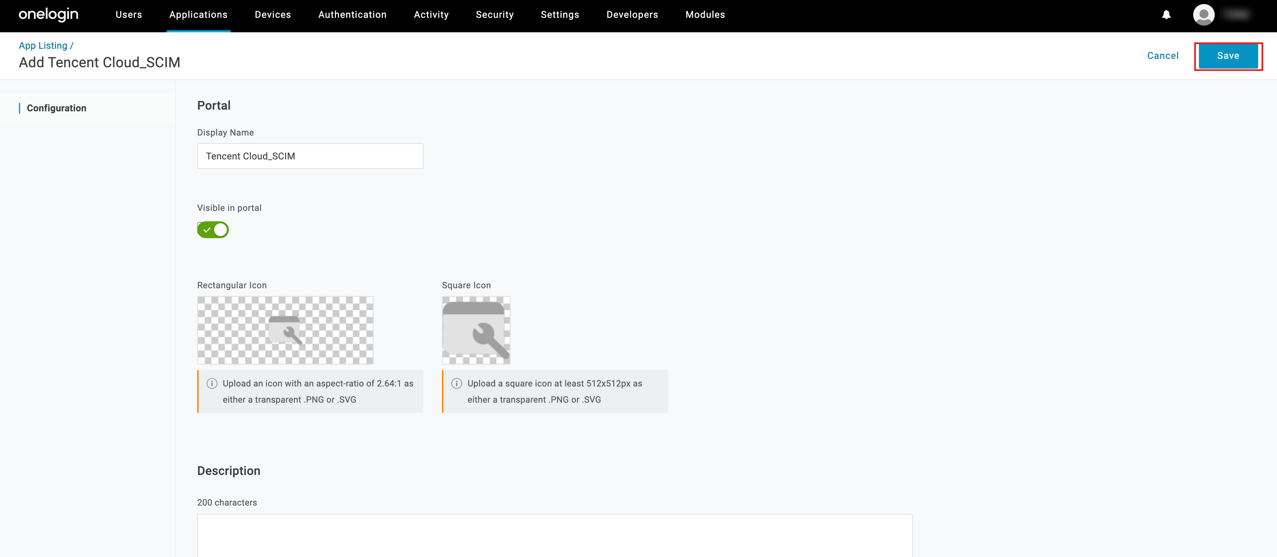The width and height of the screenshot is (1277, 557).
Task: Expand the Authentication menu
Action: (352, 15)
